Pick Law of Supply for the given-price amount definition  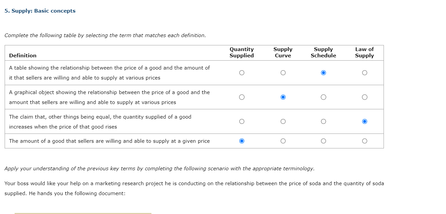[x=364, y=141]
